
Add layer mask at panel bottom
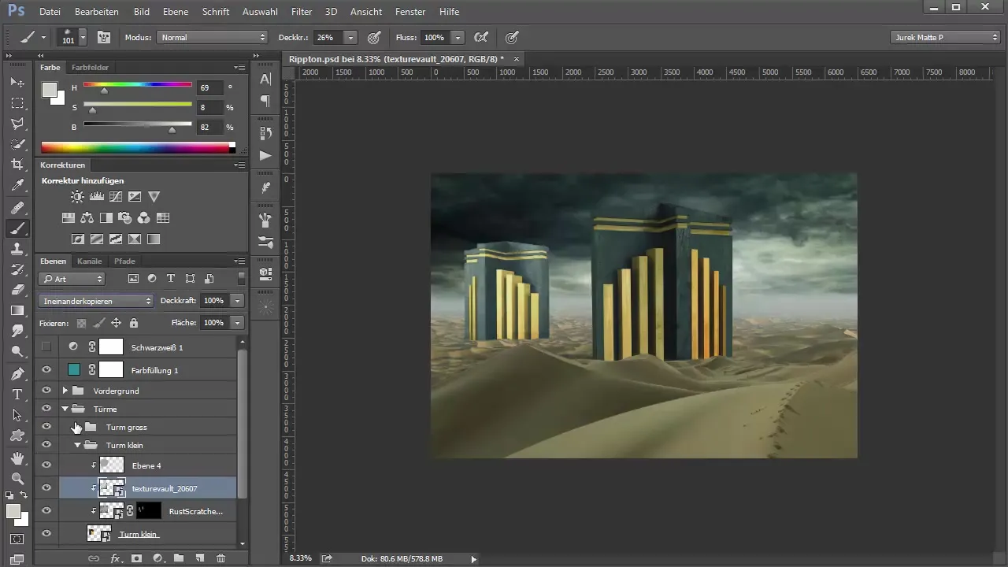click(x=136, y=558)
